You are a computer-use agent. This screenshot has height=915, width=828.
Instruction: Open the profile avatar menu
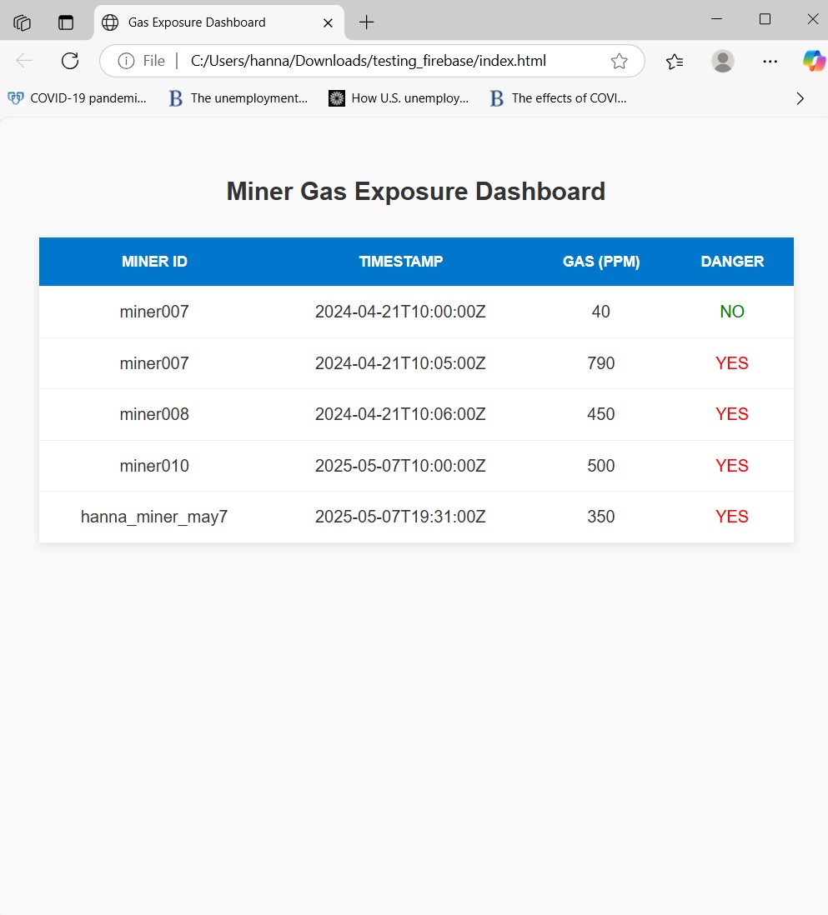[x=723, y=61]
